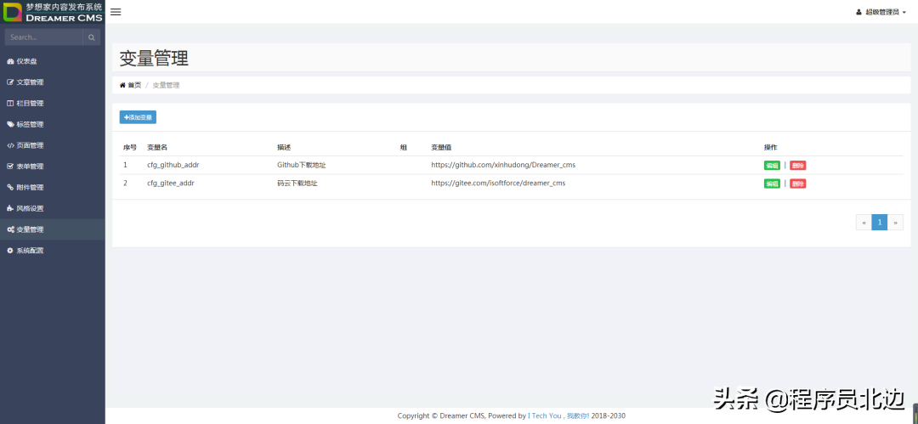Click the Dreamer CMS logo
This screenshot has height=424, width=918.
point(53,12)
